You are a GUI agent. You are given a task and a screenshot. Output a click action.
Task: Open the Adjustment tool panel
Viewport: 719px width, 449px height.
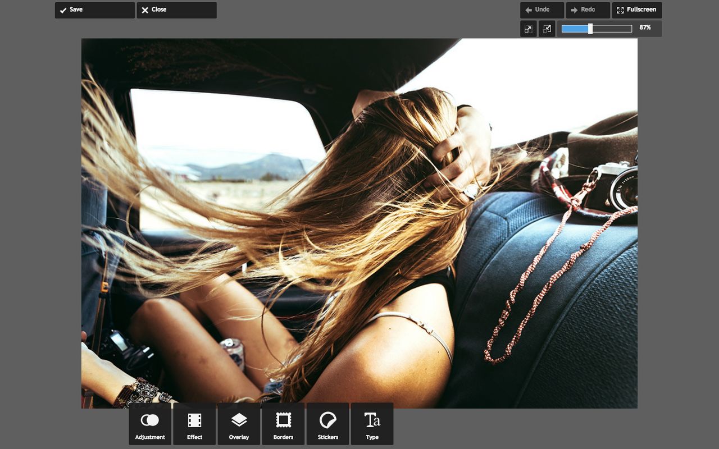(150, 424)
